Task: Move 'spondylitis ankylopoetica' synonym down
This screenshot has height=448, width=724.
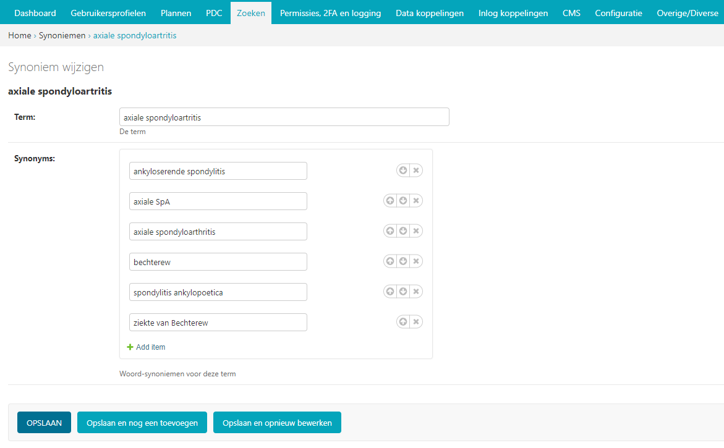Action: click(x=403, y=292)
